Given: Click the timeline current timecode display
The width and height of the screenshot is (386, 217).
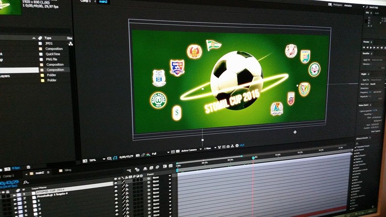Looking at the screenshot, I should 10,183.
